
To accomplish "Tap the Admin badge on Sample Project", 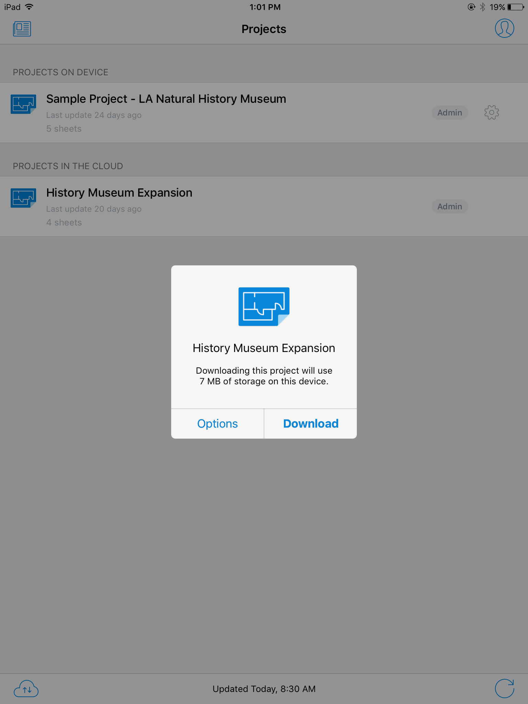I will click(450, 113).
